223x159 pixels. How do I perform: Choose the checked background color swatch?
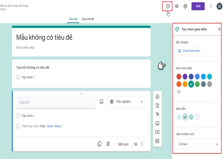tap(185, 117)
